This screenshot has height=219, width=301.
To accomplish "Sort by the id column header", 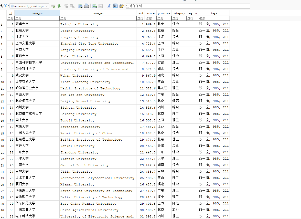I will pyautogui.click(x=10, y=13).
